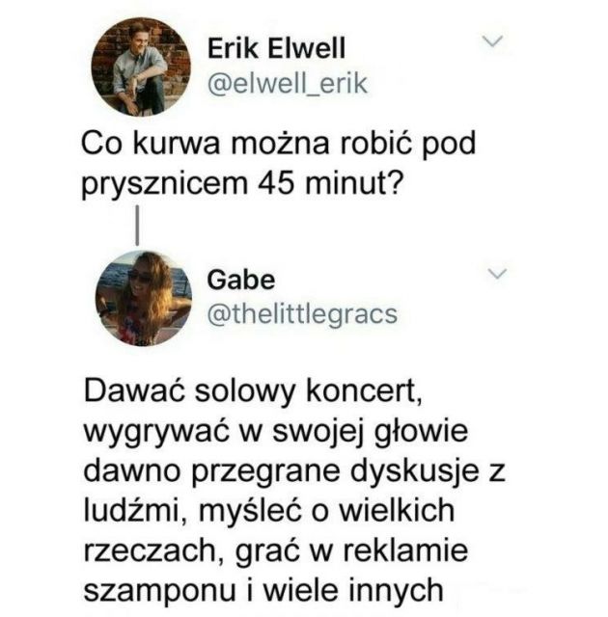
Task: Open the @thelittlegracs handle
Action: [x=302, y=315]
